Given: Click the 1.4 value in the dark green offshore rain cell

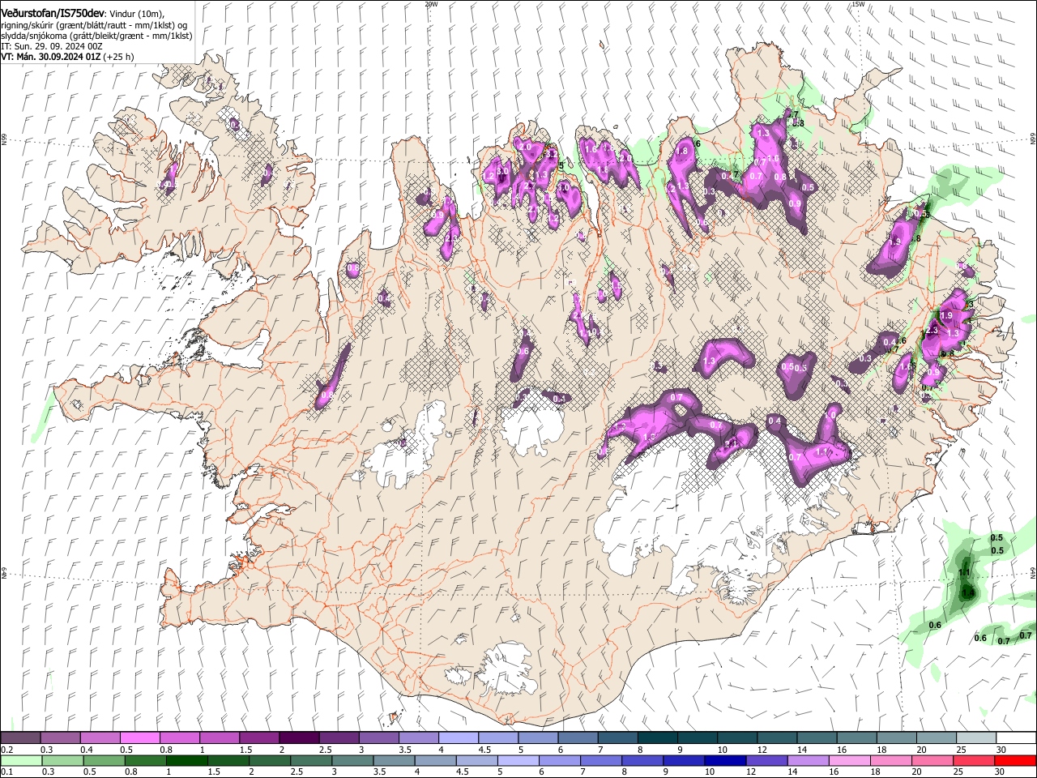Looking at the screenshot, I should tap(967, 593).
